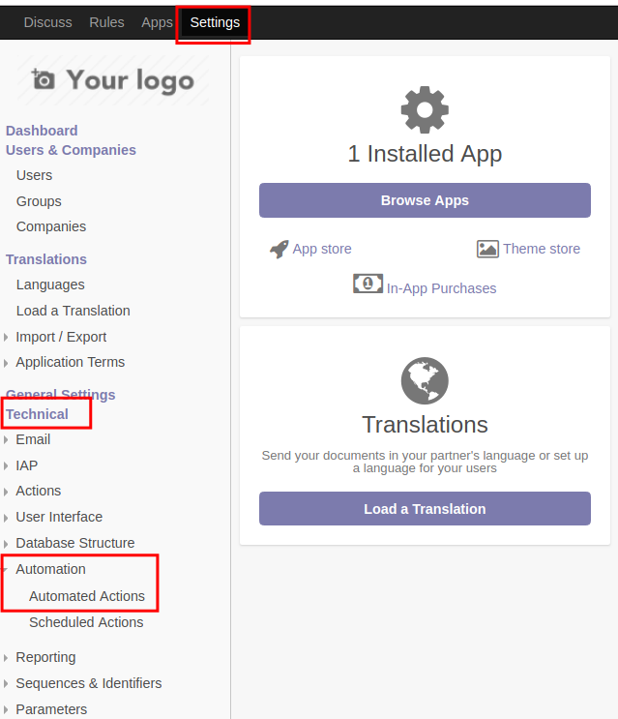
Task: Open the Settings top menu
Action: pos(215,22)
